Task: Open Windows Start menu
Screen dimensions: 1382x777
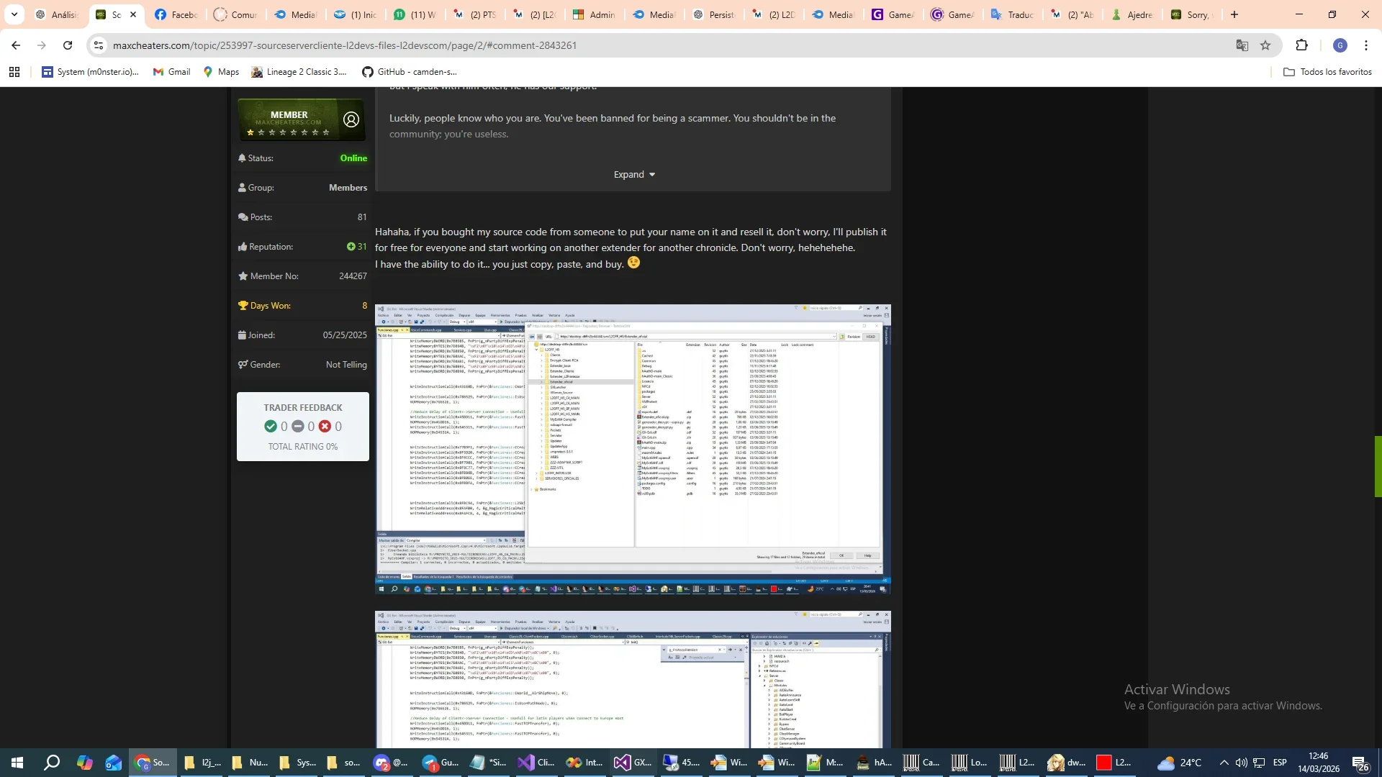Action: tap(17, 763)
